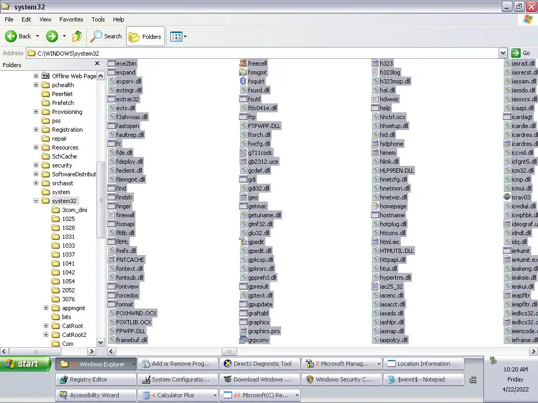Open the Address bar dropdown
Viewport: 538px width, 403px height.
click(x=503, y=53)
